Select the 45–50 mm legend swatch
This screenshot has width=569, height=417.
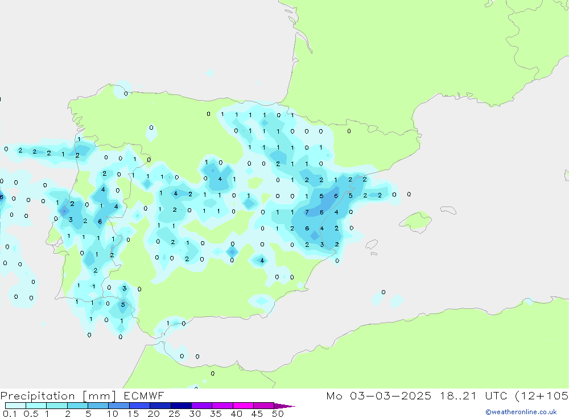click(263, 406)
